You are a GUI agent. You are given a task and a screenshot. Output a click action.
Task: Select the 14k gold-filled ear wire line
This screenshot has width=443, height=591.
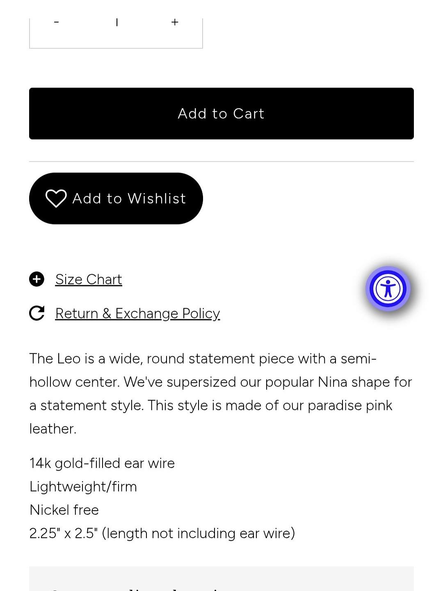point(102,463)
